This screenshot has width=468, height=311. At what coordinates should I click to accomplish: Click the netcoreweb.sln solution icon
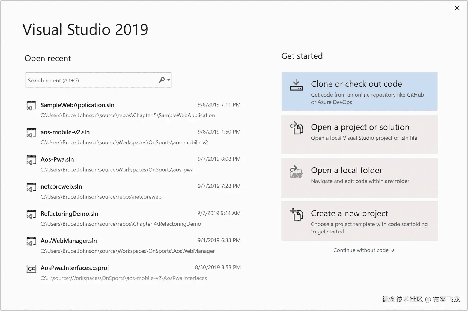(x=31, y=187)
